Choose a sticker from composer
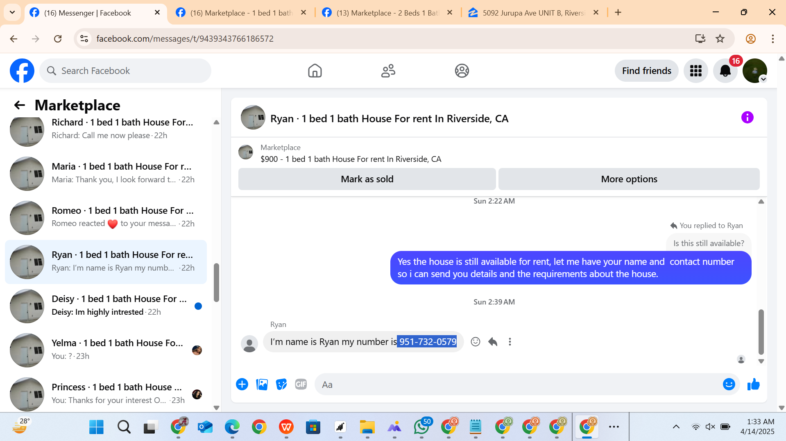This screenshot has height=441, width=786. point(281,384)
